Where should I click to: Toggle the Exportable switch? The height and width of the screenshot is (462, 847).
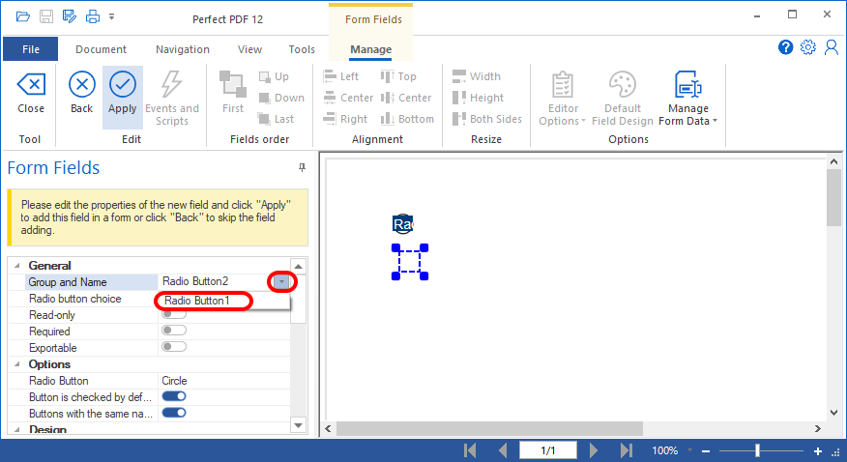click(x=174, y=346)
